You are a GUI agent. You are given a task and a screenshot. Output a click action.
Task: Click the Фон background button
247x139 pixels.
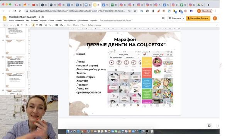(69, 25)
